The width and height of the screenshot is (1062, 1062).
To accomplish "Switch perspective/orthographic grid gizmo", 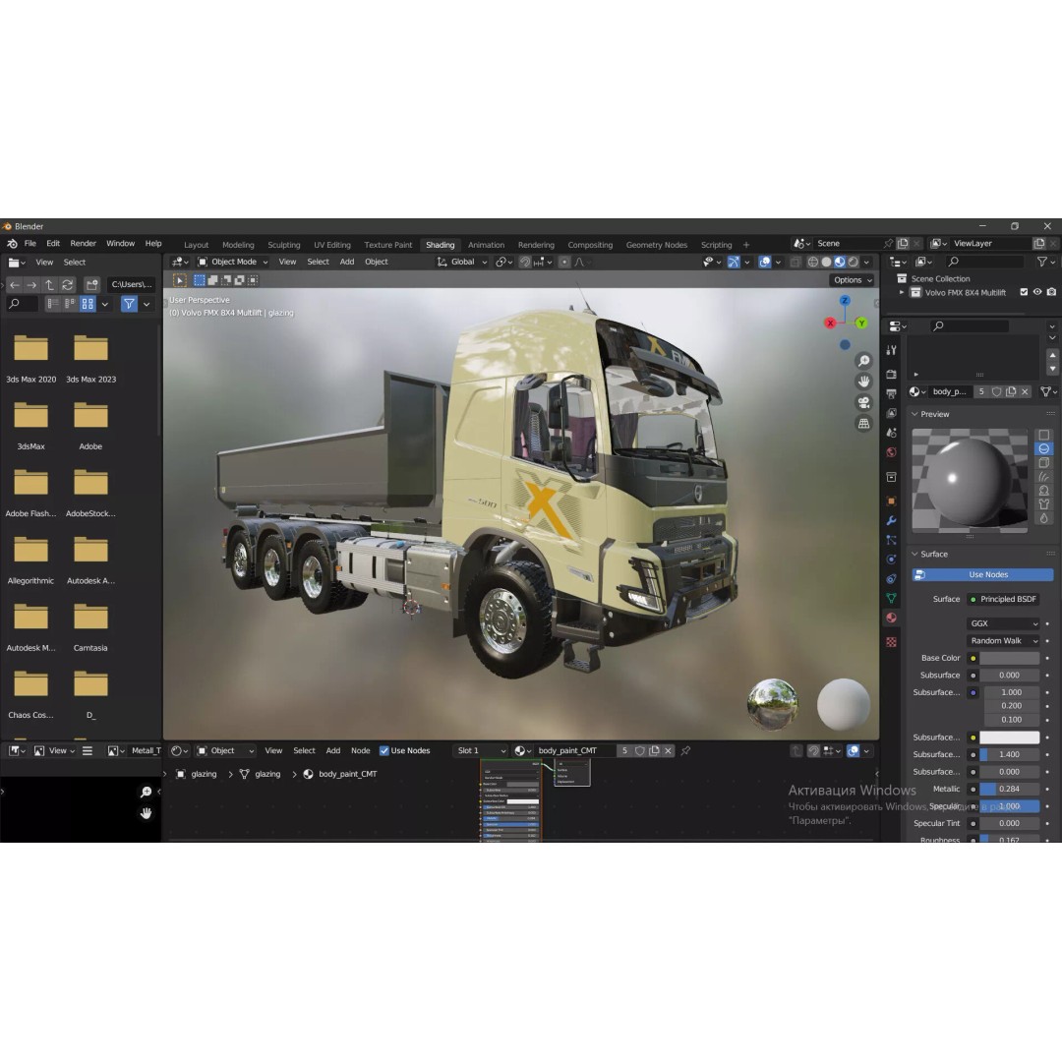I will pyautogui.click(x=863, y=424).
